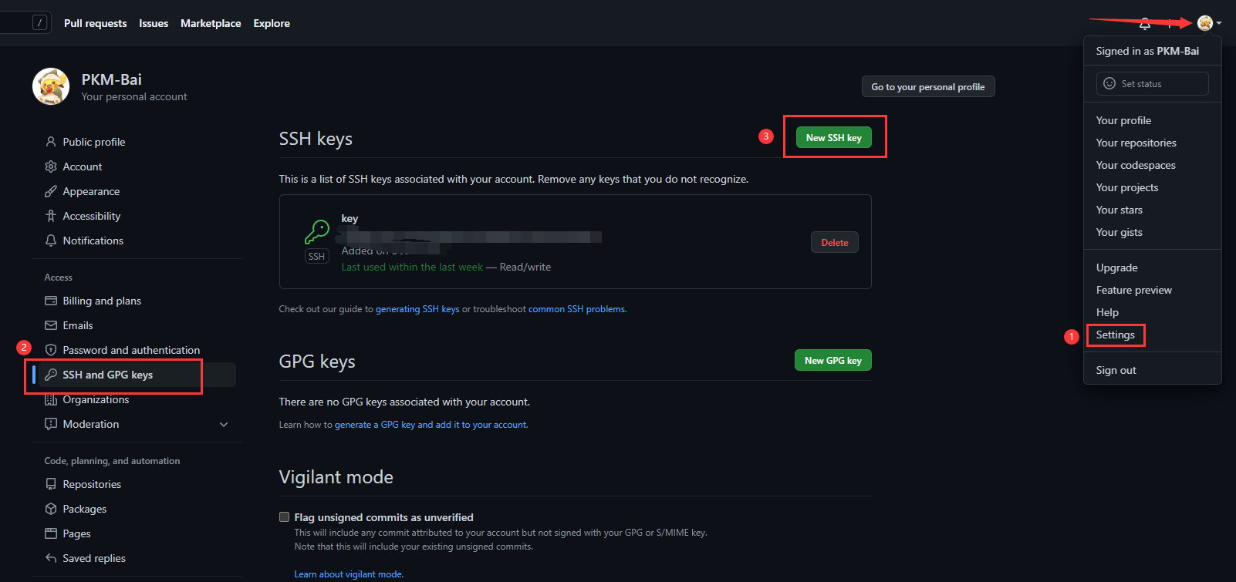Go to your personal profile button
1236x582 pixels.
click(x=928, y=86)
